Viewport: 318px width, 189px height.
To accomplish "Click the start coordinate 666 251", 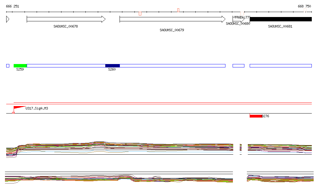I will click(12, 6).
